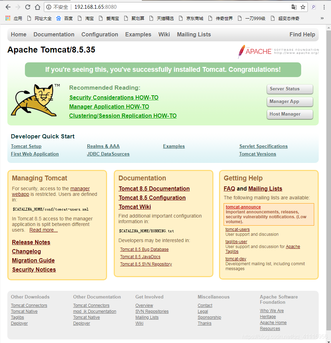Go back with the browser back arrow
Image resolution: width=331 pixels, height=343 pixels.
pos(8,7)
